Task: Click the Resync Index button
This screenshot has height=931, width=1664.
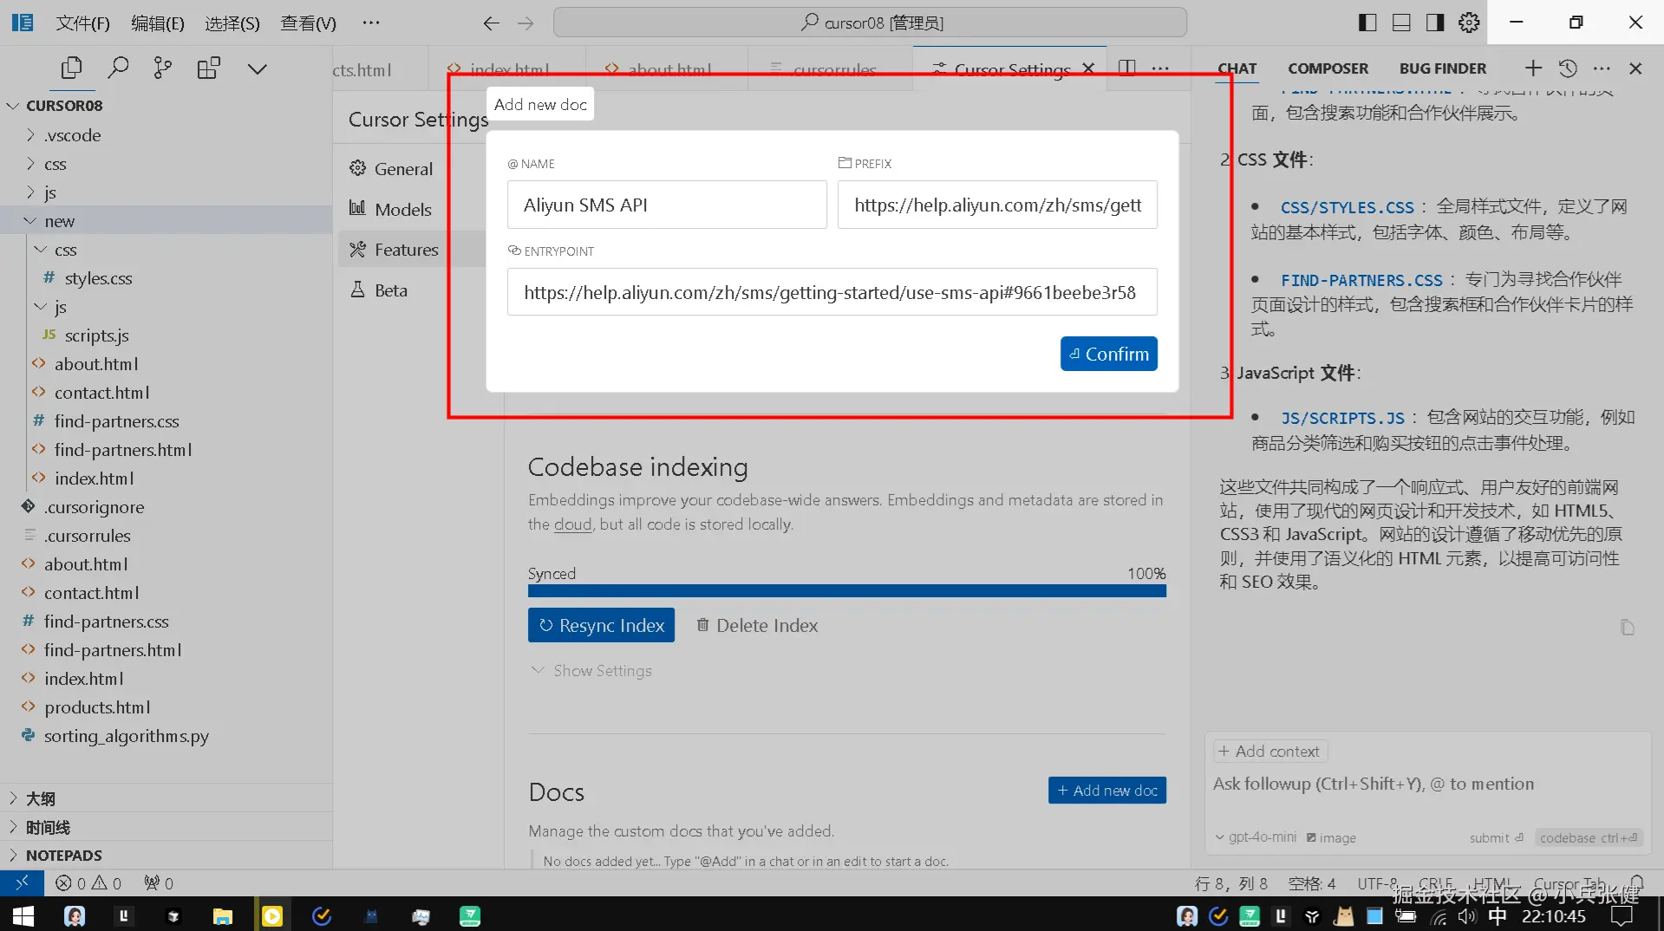Action: click(x=601, y=625)
